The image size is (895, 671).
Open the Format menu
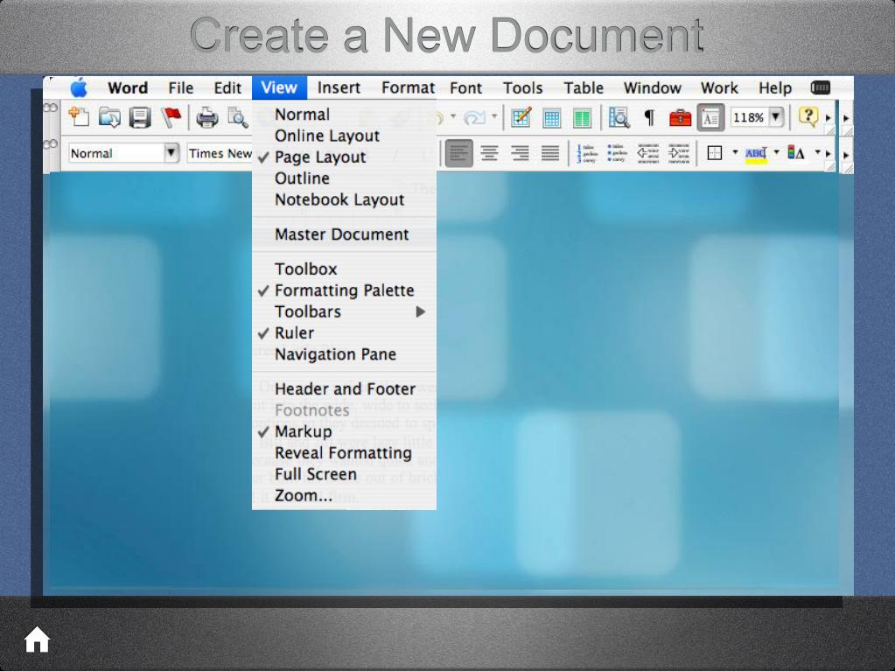[408, 87]
